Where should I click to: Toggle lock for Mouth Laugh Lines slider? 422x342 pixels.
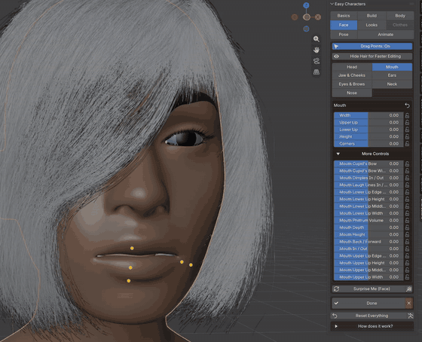(407, 185)
